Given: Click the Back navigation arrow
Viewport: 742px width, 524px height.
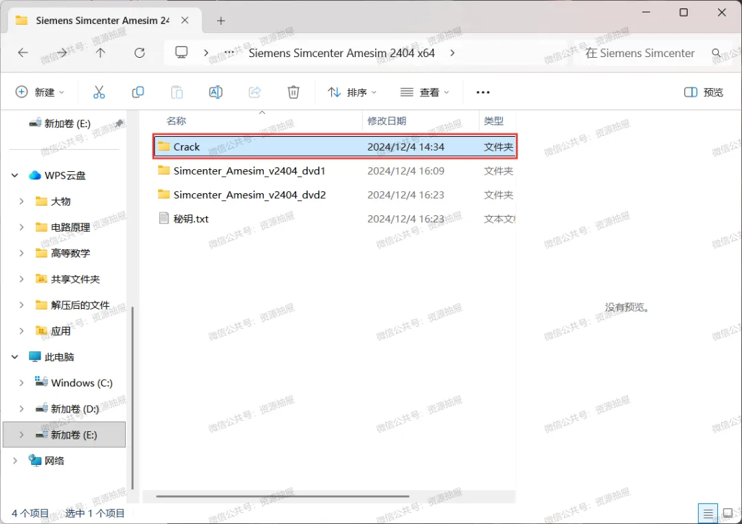Looking at the screenshot, I should tap(23, 52).
